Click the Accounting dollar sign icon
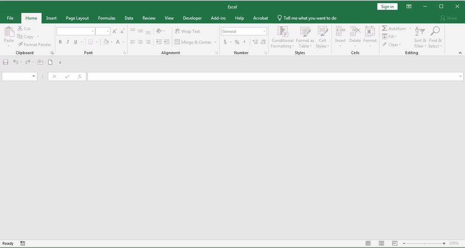The image size is (465, 248). tap(225, 42)
